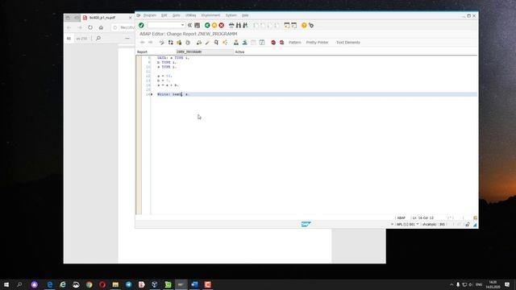Open Chrome from the taskbar
The image size is (516, 290).
(x=89, y=284)
